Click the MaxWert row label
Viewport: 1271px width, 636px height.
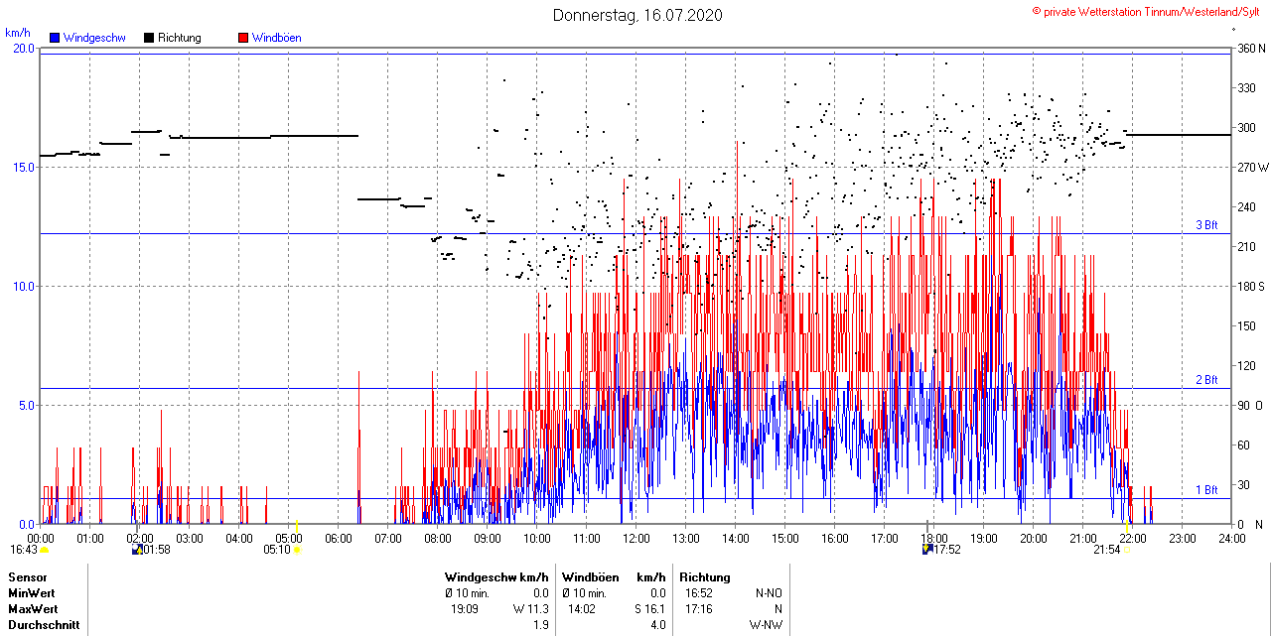(x=34, y=609)
